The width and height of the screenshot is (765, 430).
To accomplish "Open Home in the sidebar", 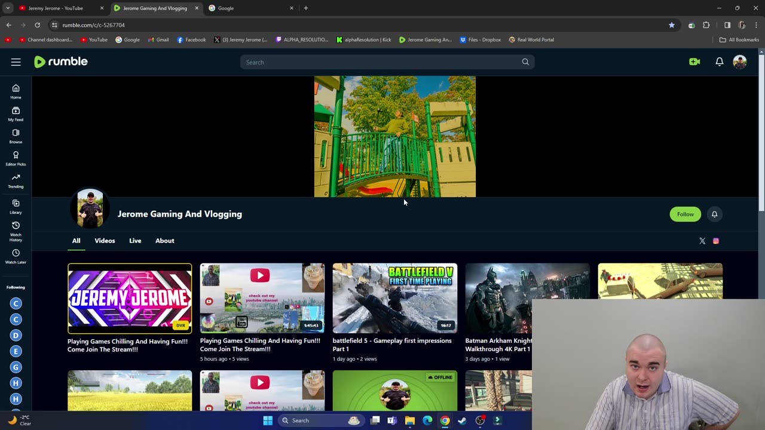I will (x=16, y=91).
